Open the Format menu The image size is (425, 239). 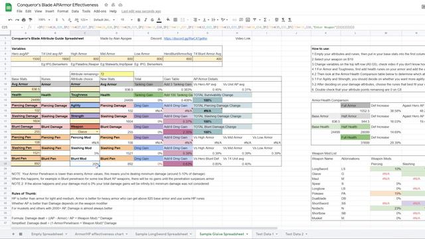coord(62,11)
